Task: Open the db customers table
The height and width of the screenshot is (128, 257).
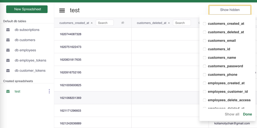Action: [x=25, y=40]
